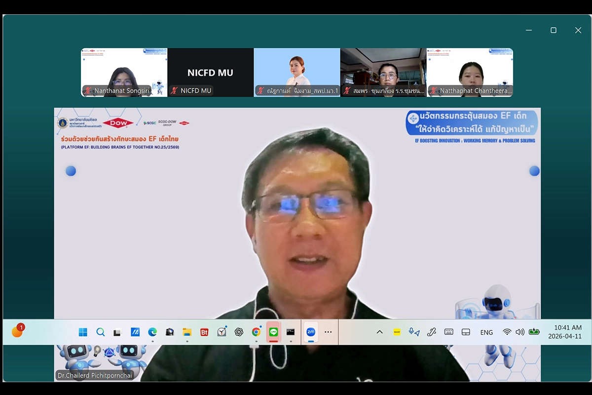This screenshot has height=395, width=592.
Task: Open the Windows Start menu
Action: pyautogui.click(x=83, y=332)
